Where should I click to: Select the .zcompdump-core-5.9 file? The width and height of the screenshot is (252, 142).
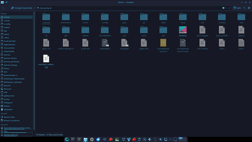[x=163, y=46]
